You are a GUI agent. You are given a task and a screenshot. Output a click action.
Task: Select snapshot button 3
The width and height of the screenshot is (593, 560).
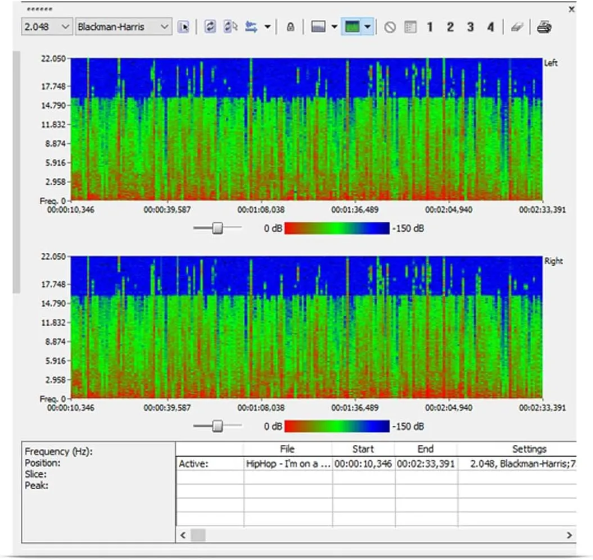(470, 26)
